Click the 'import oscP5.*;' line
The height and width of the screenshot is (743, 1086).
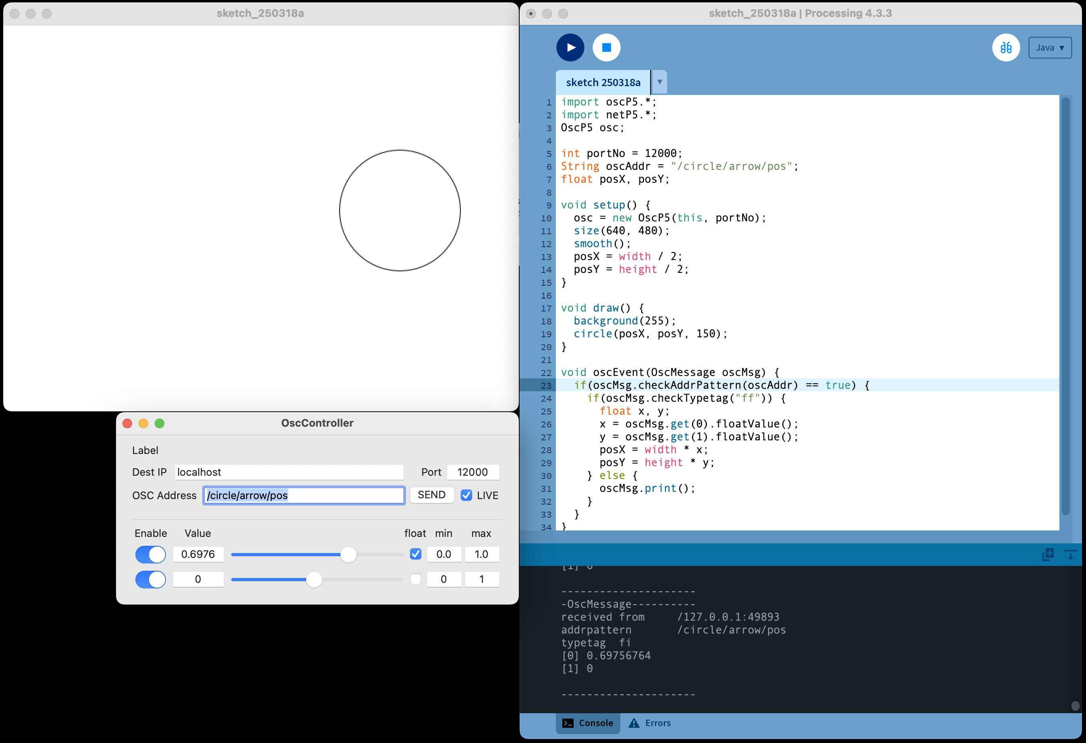[608, 102]
